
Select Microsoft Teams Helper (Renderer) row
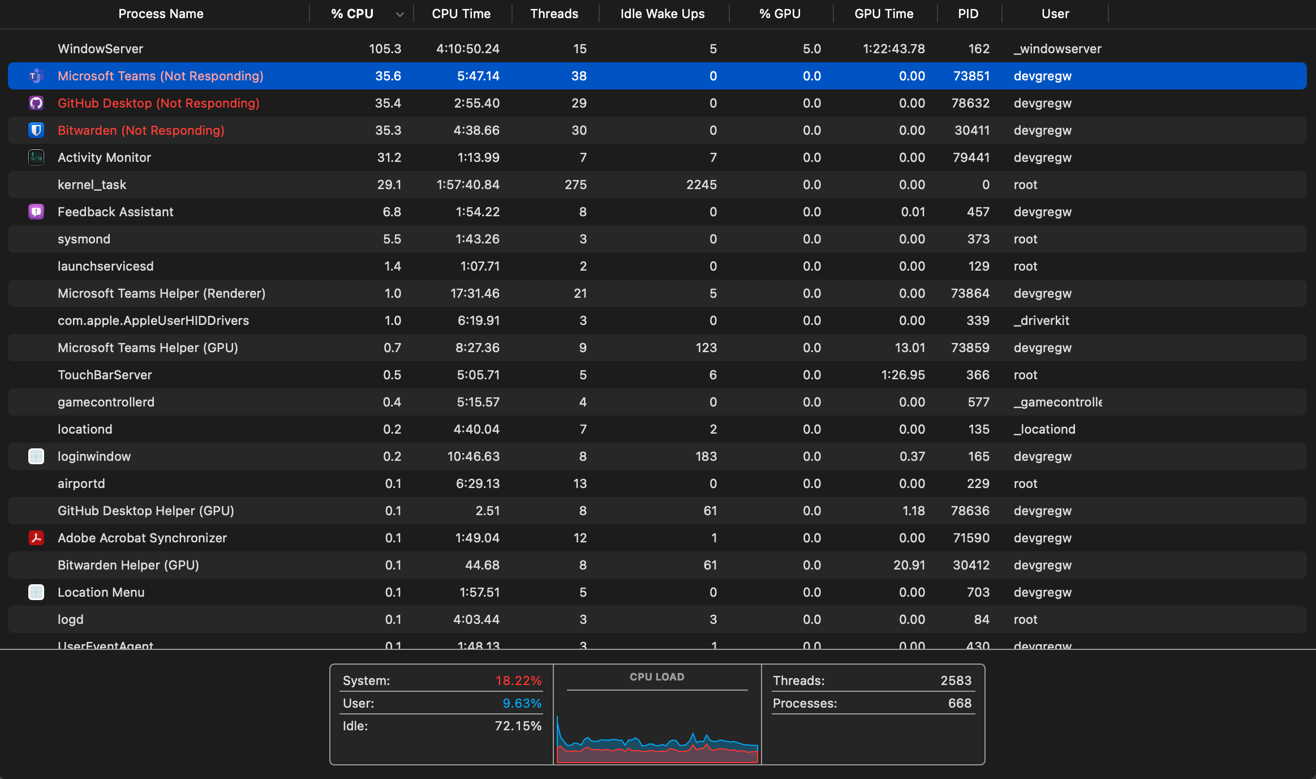point(657,293)
